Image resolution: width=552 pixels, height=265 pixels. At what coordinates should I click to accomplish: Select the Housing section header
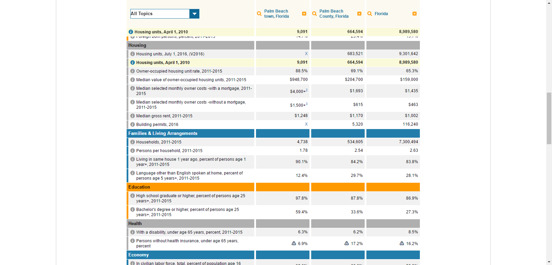click(x=190, y=45)
